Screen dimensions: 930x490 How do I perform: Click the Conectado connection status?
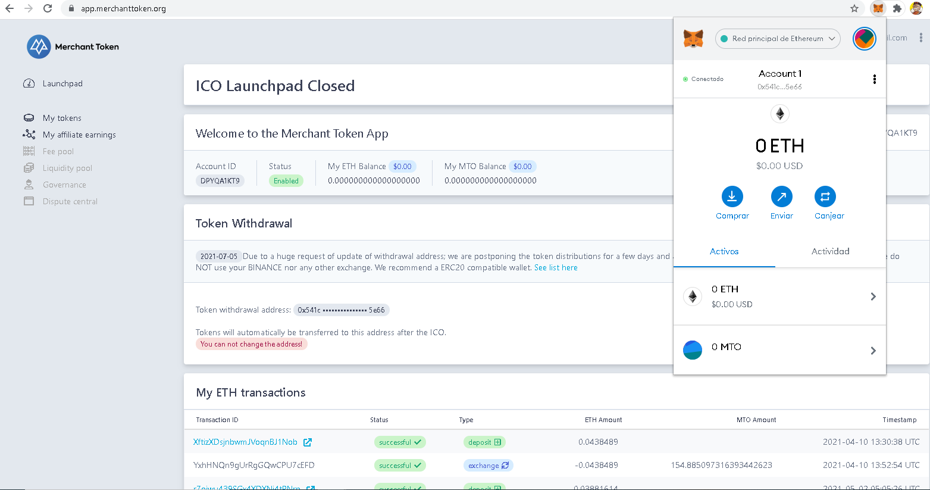point(703,79)
